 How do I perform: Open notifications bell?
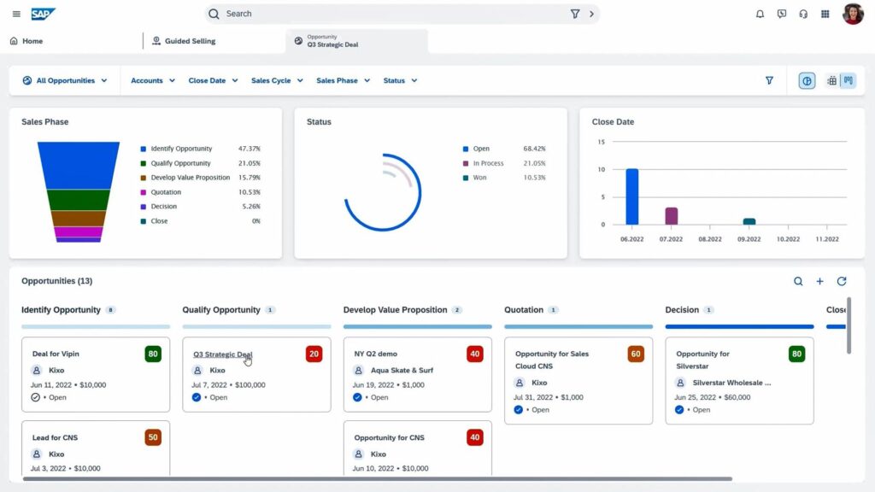(760, 14)
